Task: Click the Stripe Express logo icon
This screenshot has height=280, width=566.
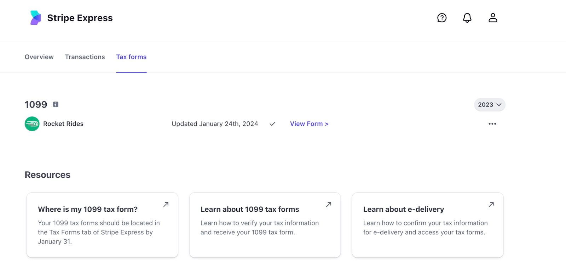Action: (x=35, y=18)
